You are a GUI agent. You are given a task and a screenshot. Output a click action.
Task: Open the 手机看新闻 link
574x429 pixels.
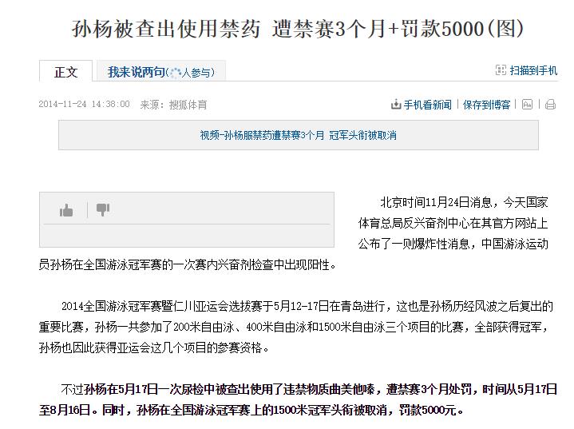pos(428,105)
